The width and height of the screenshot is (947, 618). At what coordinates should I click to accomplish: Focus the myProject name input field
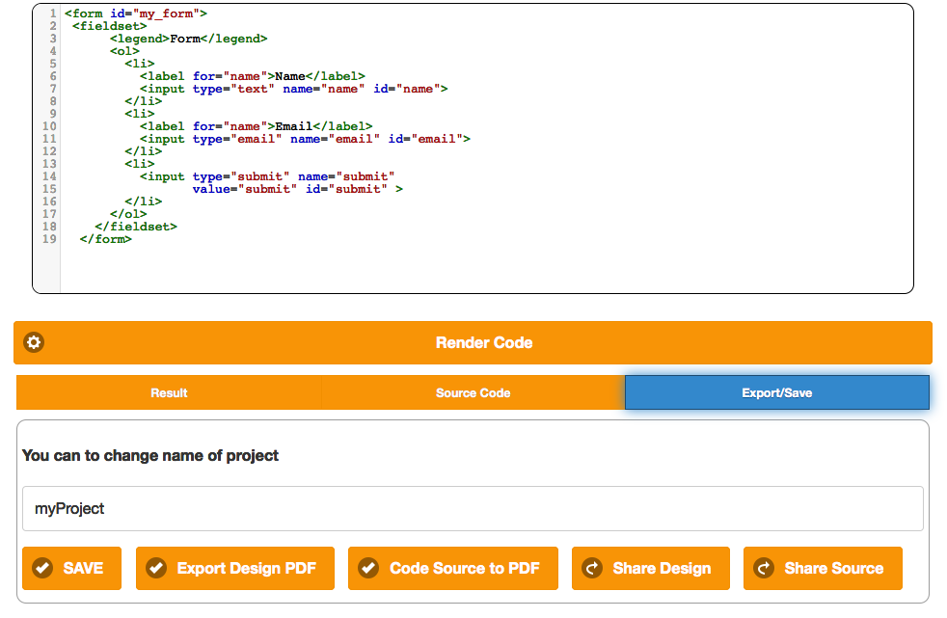pyautogui.click(x=473, y=508)
